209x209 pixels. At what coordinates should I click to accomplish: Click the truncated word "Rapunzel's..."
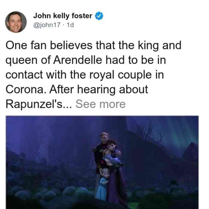(x=39, y=104)
